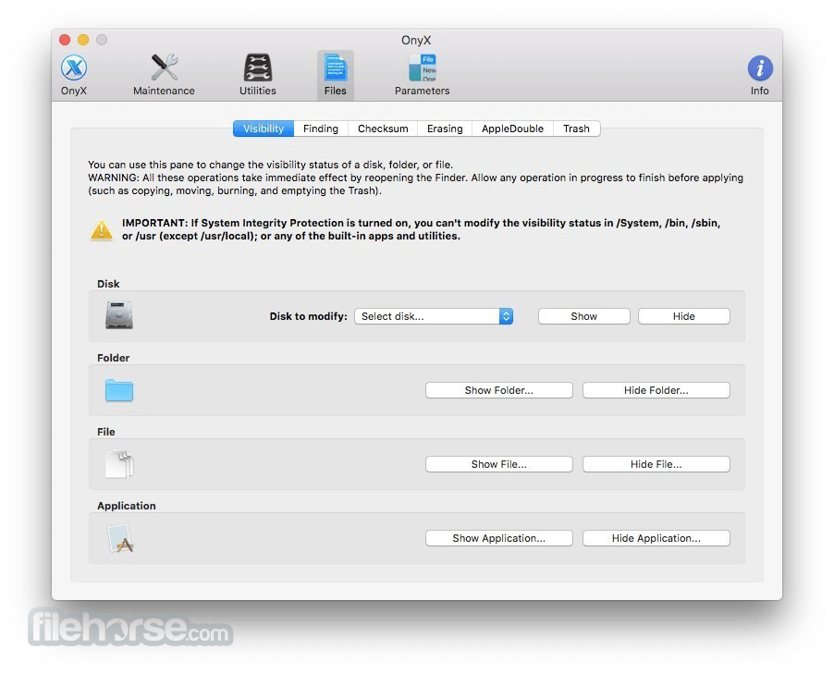Click the Hide disk button
Screen dimensions: 834x674
684,316
